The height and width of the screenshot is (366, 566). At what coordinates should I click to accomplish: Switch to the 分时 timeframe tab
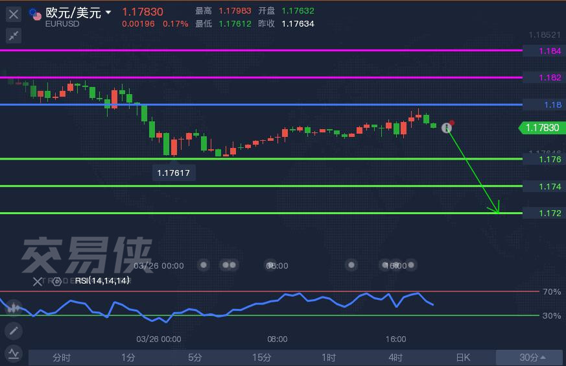62,358
